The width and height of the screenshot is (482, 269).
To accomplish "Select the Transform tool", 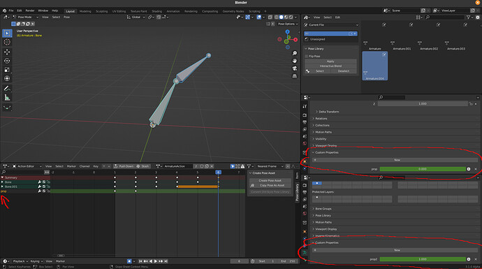I will pos(7,79).
